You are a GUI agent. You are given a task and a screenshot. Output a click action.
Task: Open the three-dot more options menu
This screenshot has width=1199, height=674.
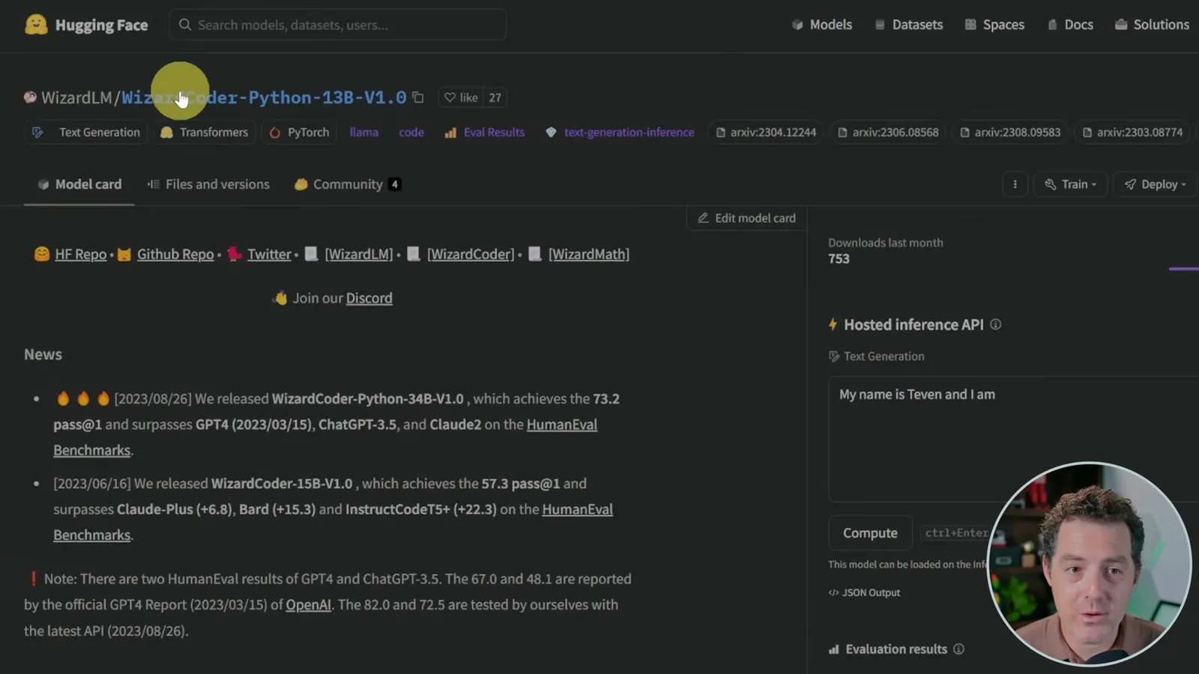pyautogui.click(x=1015, y=184)
